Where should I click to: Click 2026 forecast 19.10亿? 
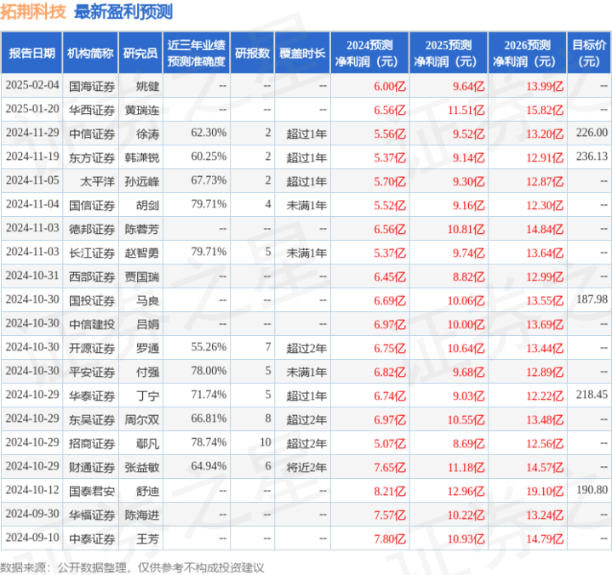pyautogui.click(x=545, y=491)
